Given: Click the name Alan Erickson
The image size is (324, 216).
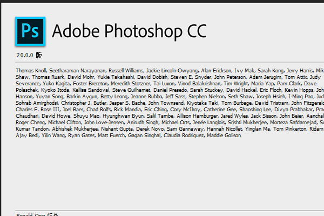Looking at the screenshot, I should 216,71.
